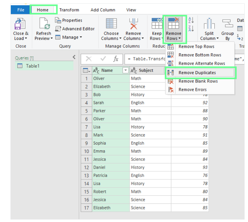Click the fx function icon

pyautogui.click(x=116, y=59)
